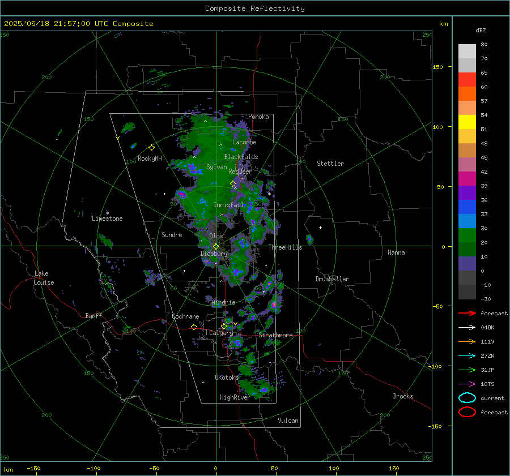The width and height of the screenshot is (510, 476).
Task: Click the ThreeHills city label
Action: tap(285, 247)
